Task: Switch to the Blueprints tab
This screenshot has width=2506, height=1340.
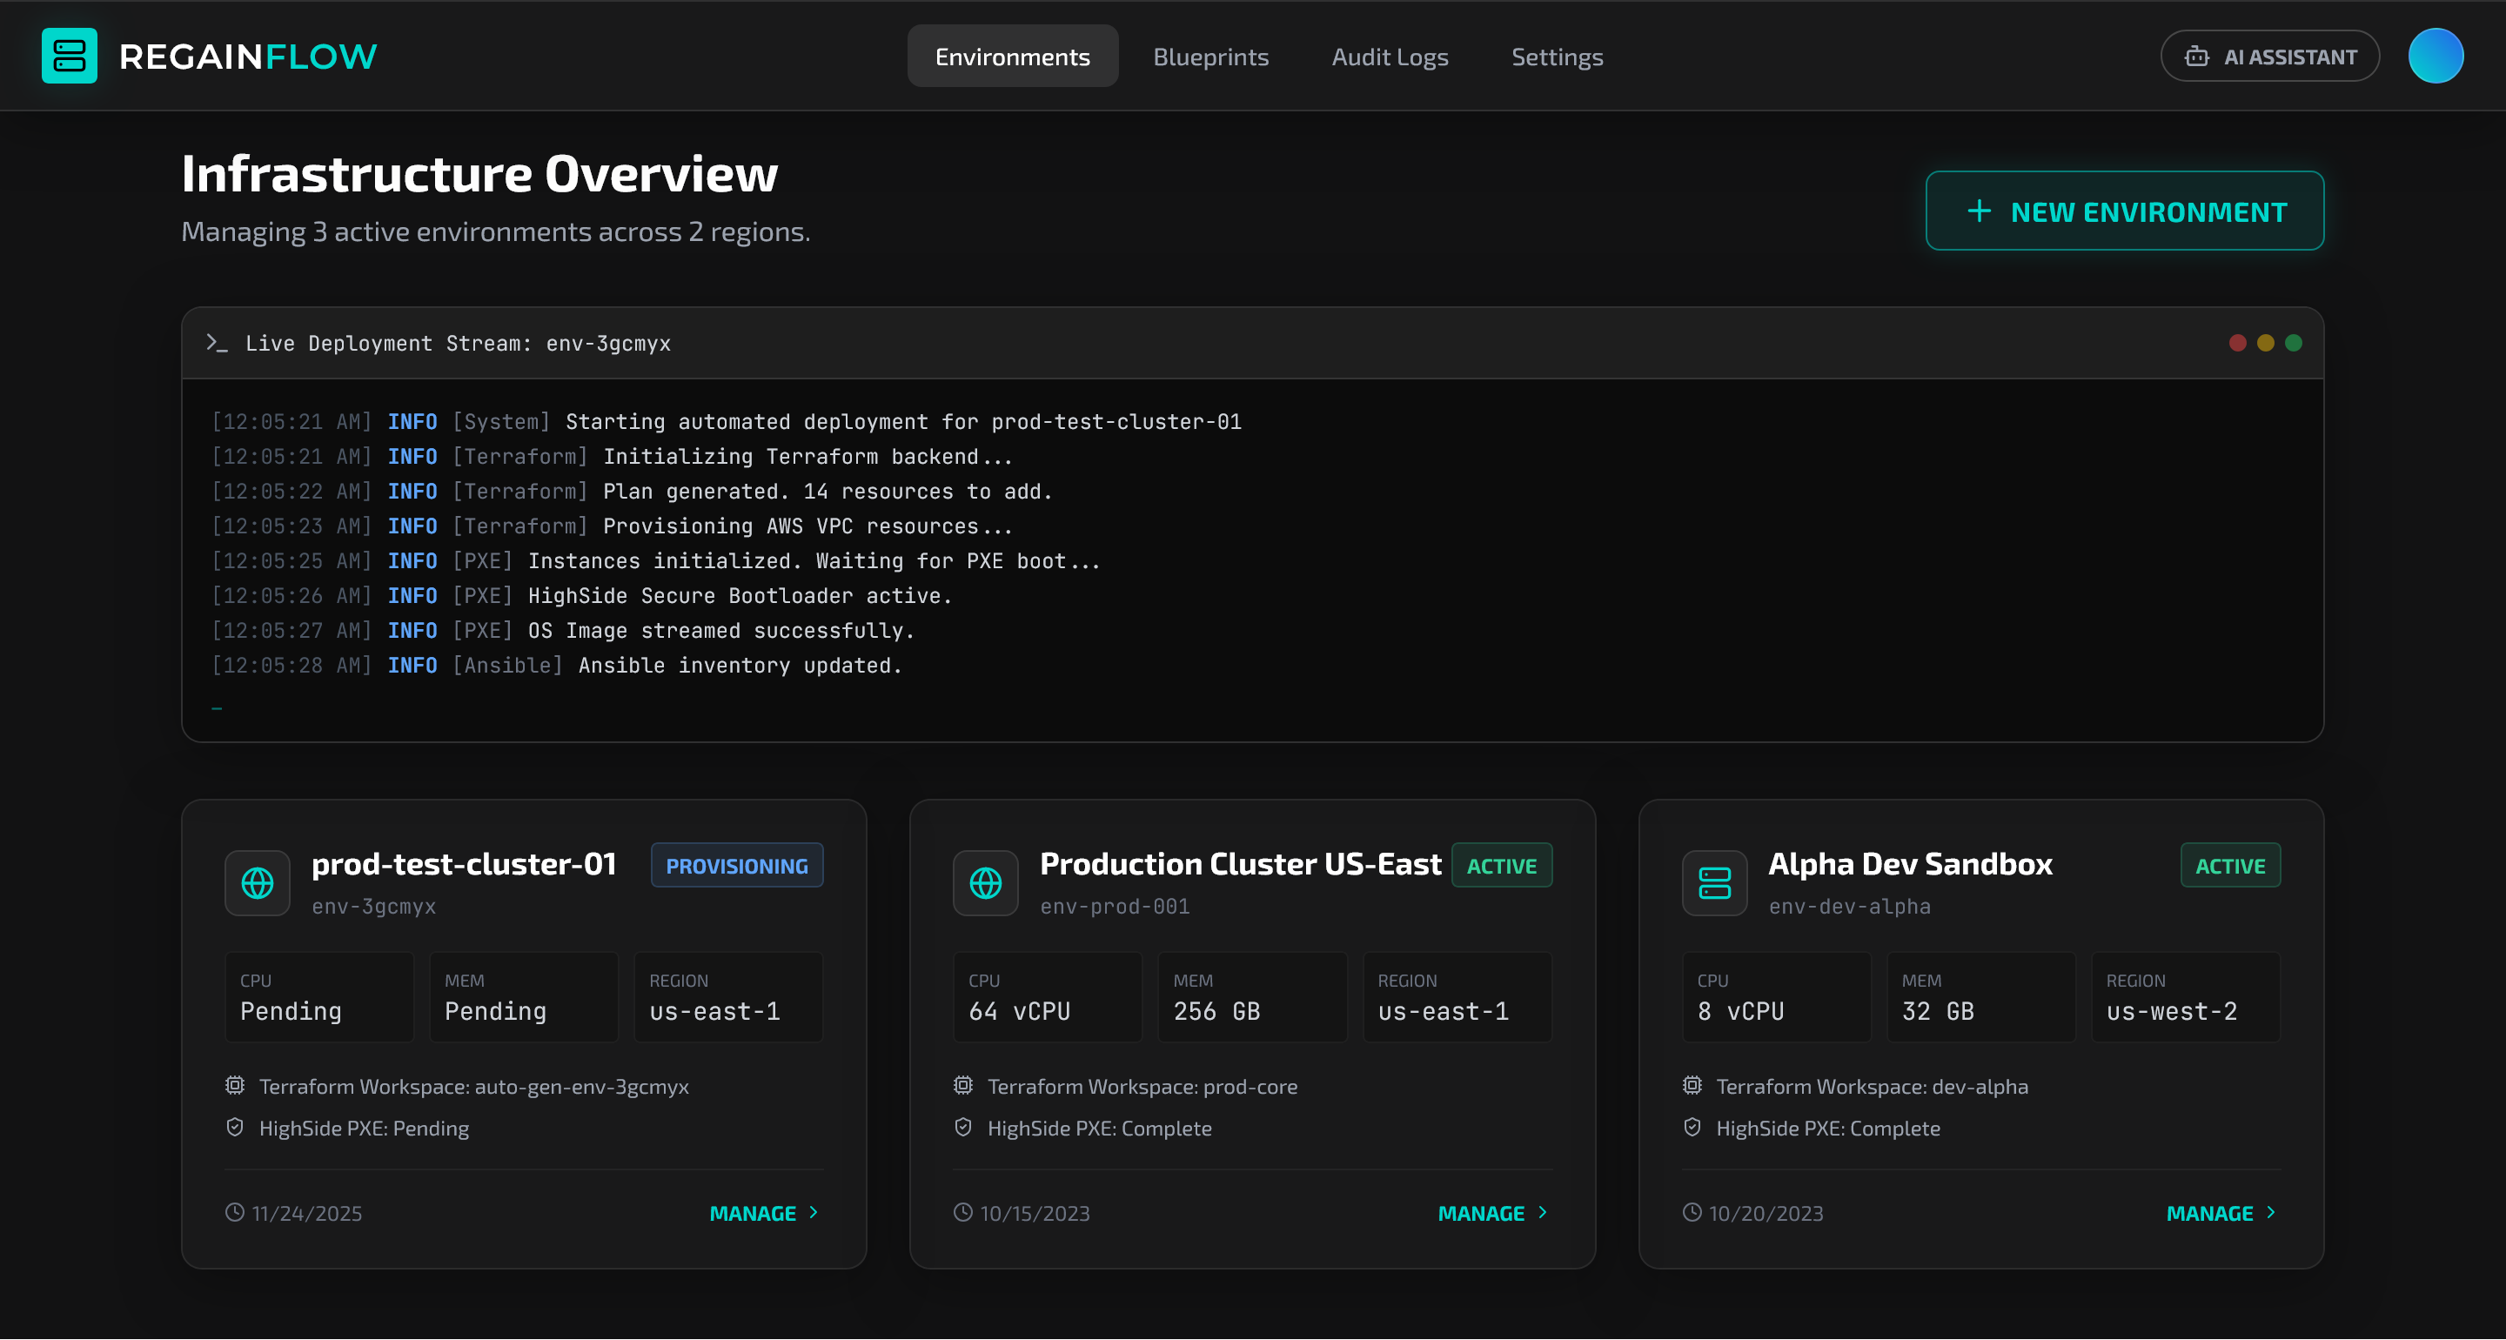Action: pos(1210,56)
